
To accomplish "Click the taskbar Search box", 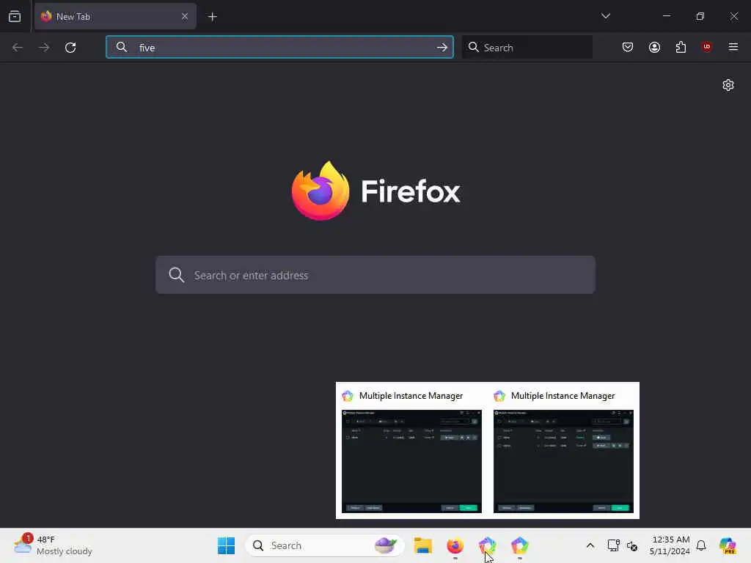I will point(325,545).
